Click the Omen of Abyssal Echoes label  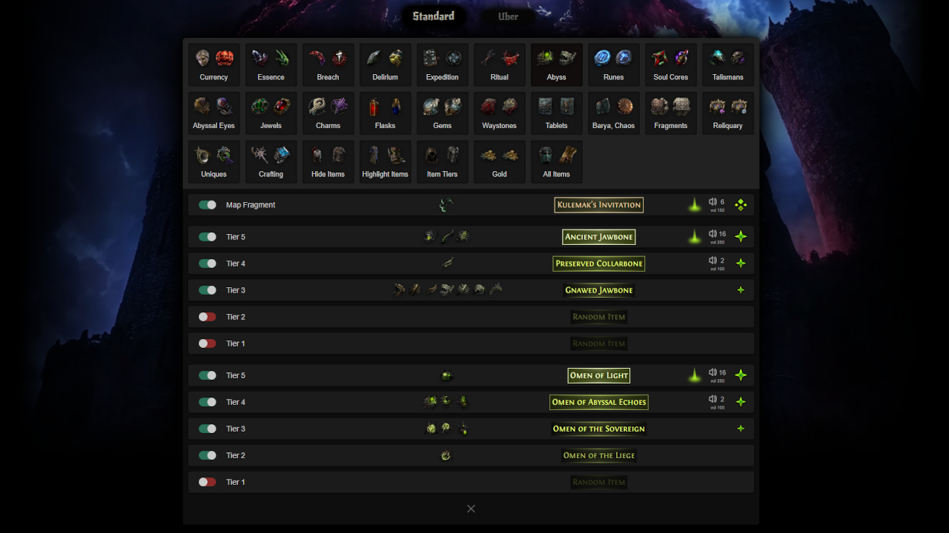[599, 402]
